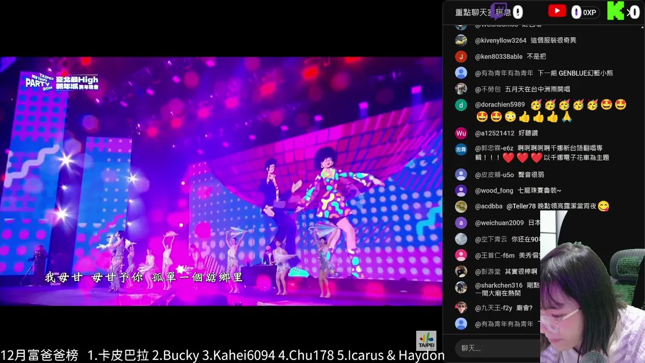Open the avatar of @wood_fong
Screen dimensions: 645x363
pyautogui.click(x=461, y=191)
